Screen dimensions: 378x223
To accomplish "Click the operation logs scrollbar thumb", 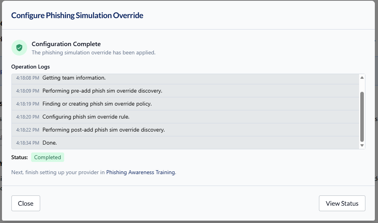I will (x=362, y=116).
